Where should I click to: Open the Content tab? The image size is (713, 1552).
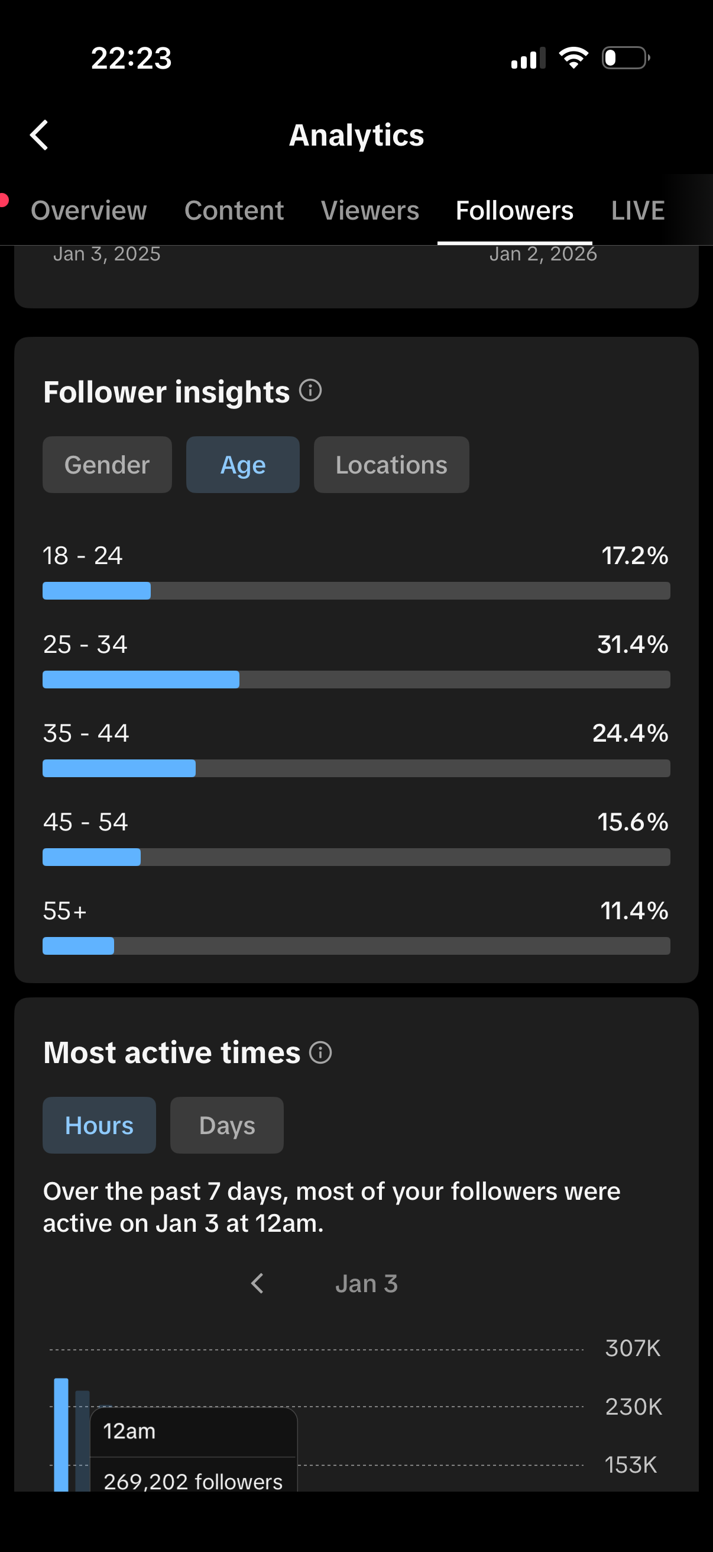tap(234, 210)
